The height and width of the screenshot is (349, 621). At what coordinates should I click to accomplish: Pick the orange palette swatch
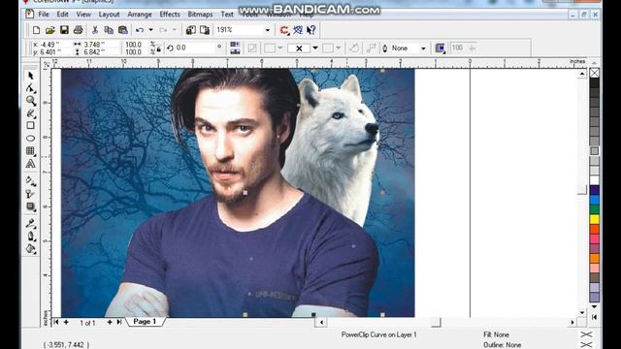[594, 259]
